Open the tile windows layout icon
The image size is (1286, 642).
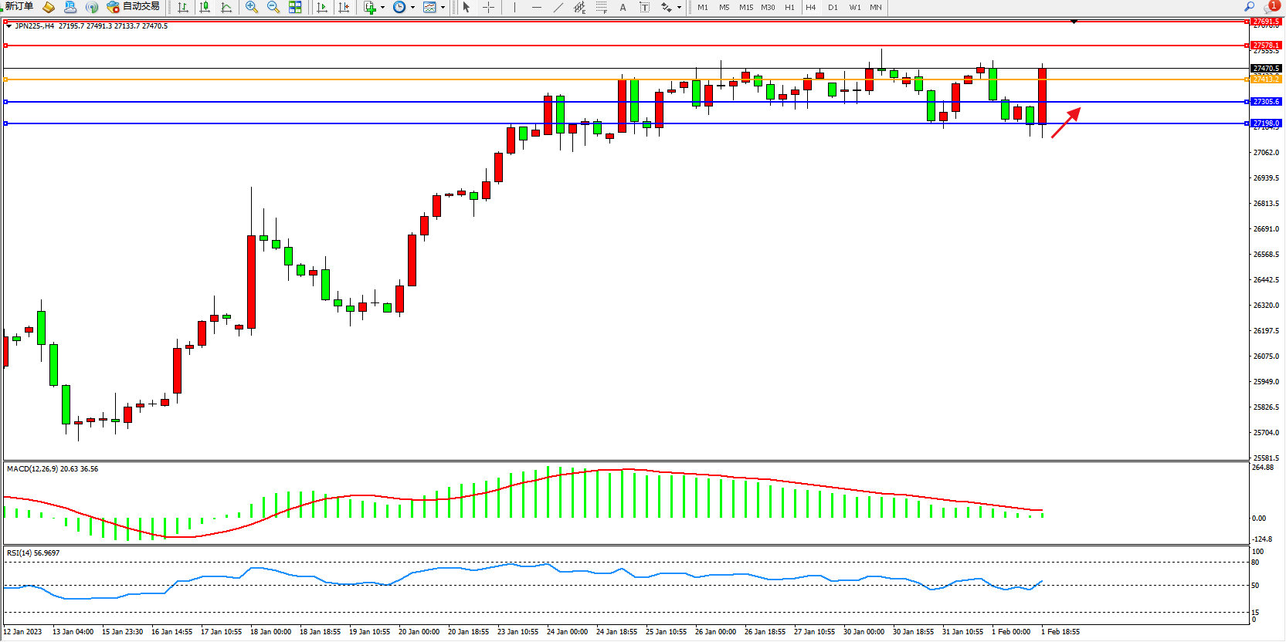[x=295, y=7]
